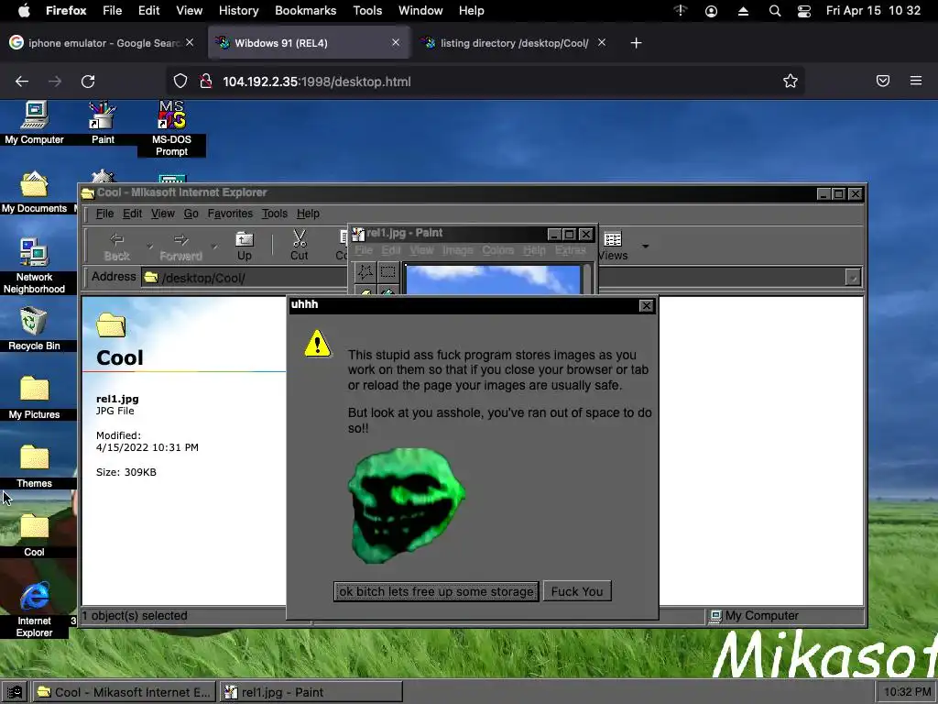Image resolution: width=938 pixels, height=704 pixels.
Task: Open the My Documents desktop folder
Action: pos(34,192)
